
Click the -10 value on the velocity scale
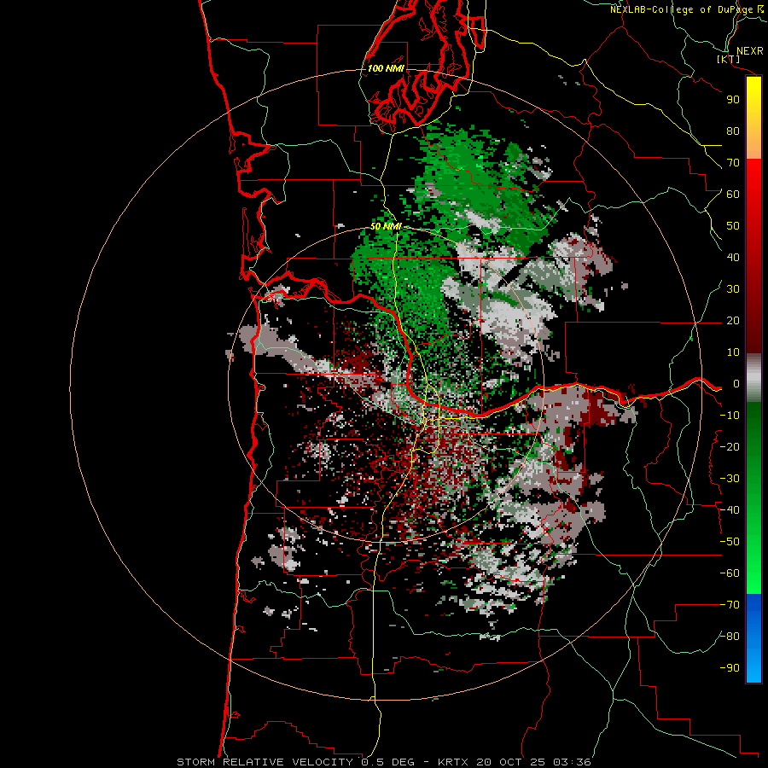tap(730, 416)
